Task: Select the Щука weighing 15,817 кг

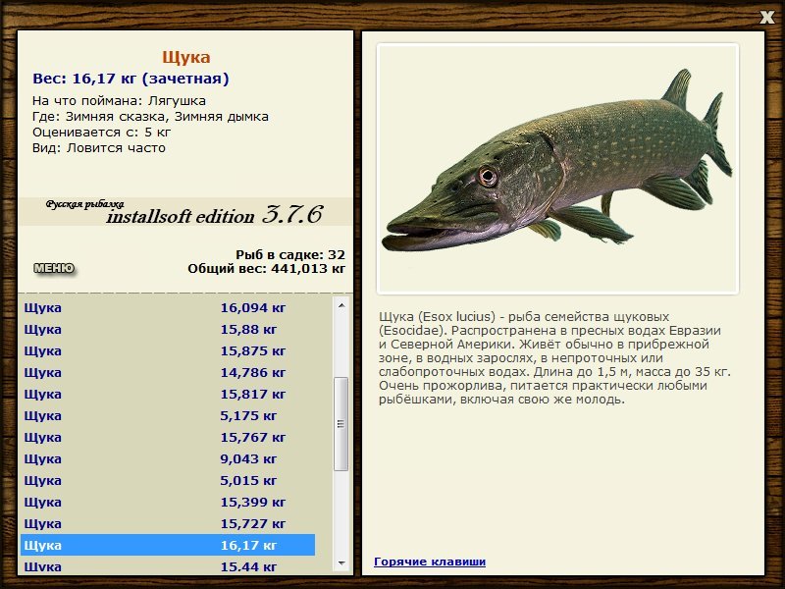Action: [167, 394]
